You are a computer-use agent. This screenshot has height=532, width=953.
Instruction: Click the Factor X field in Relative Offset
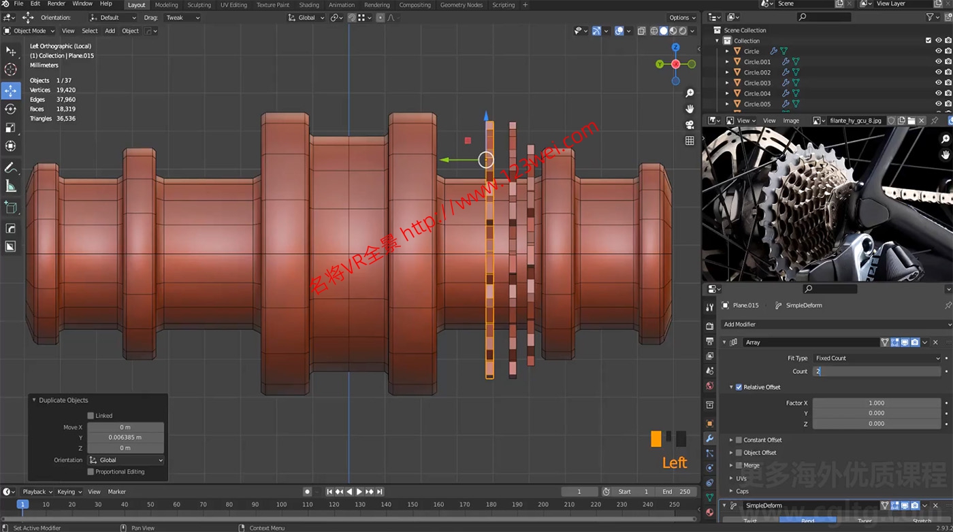click(x=878, y=402)
